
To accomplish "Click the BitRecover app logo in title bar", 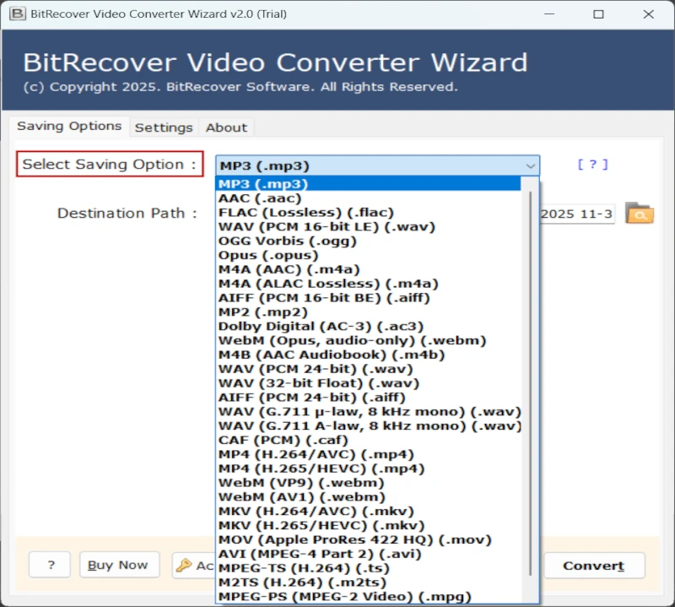I will [18, 14].
